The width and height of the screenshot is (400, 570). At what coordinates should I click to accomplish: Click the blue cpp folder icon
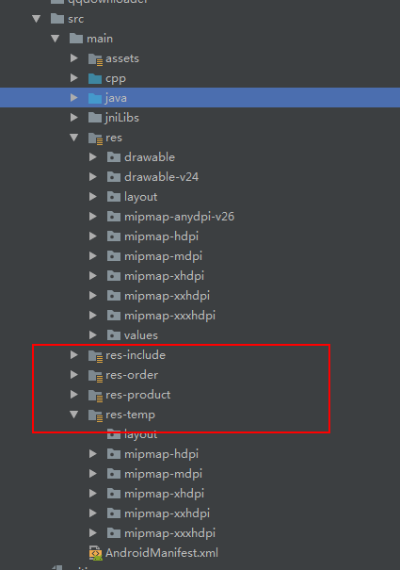[x=95, y=78]
